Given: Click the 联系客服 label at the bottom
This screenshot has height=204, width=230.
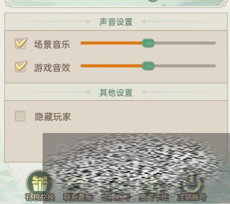Looking at the screenshot, I should click(78, 197).
